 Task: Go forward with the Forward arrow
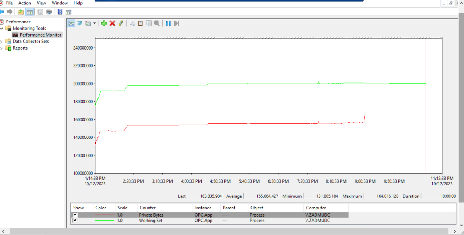coord(10,12)
